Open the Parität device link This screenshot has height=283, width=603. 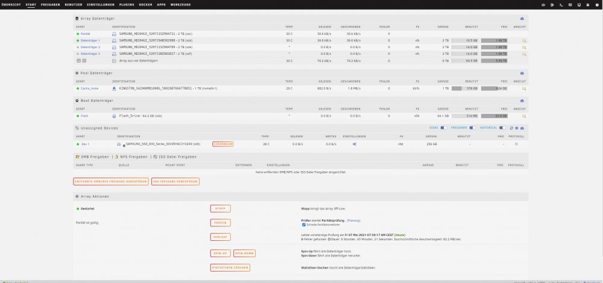(x=86, y=34)
